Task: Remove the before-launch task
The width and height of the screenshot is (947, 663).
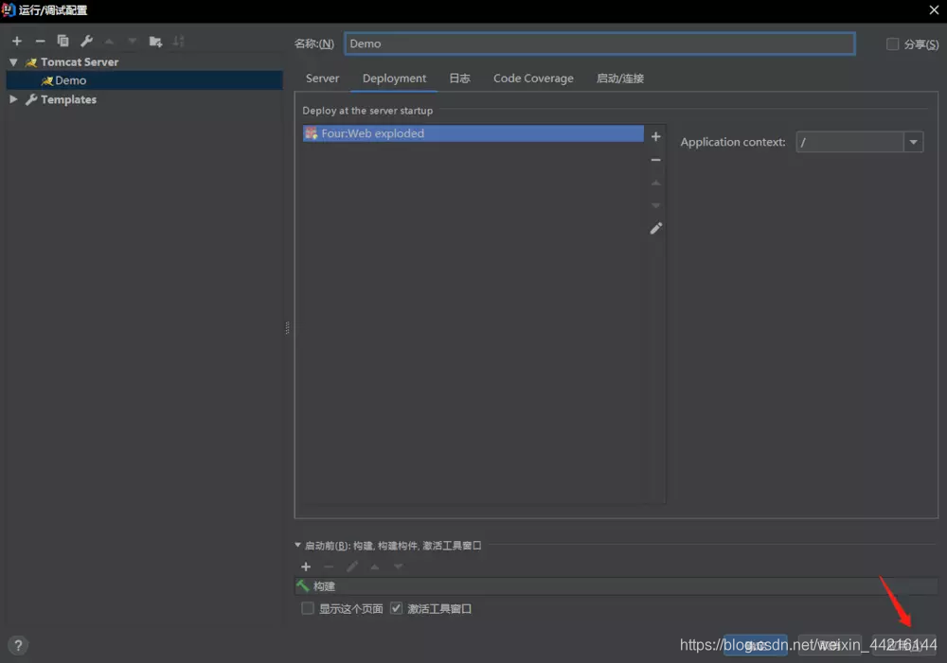Action: click(x=329, y=567)
